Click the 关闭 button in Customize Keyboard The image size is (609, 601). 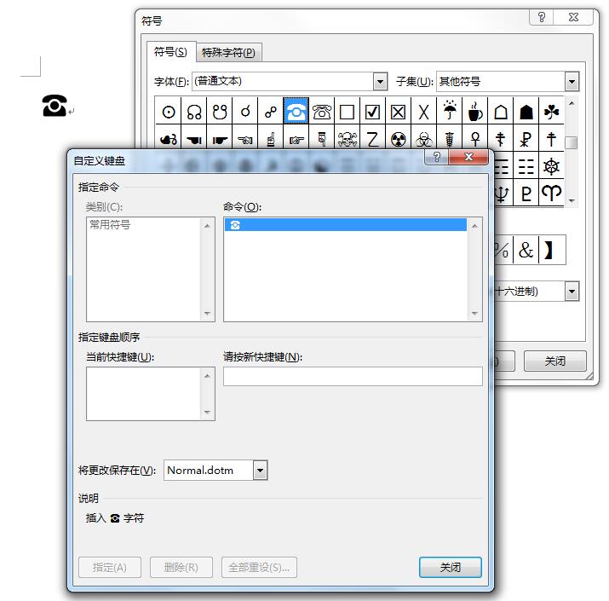(x=450, y=567)
